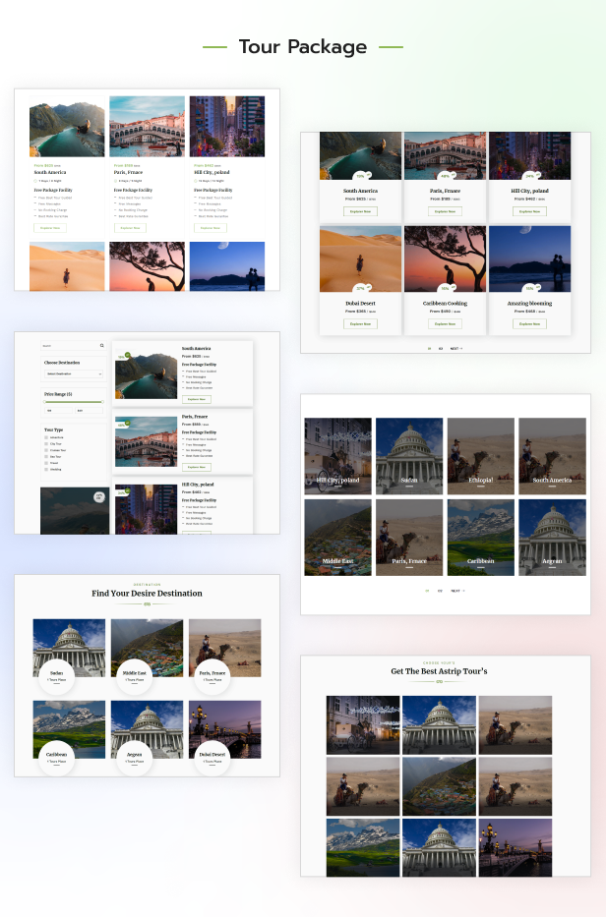
Task: Click Explore Now in the Paris, France list-layout row
Action: [197, 467]
